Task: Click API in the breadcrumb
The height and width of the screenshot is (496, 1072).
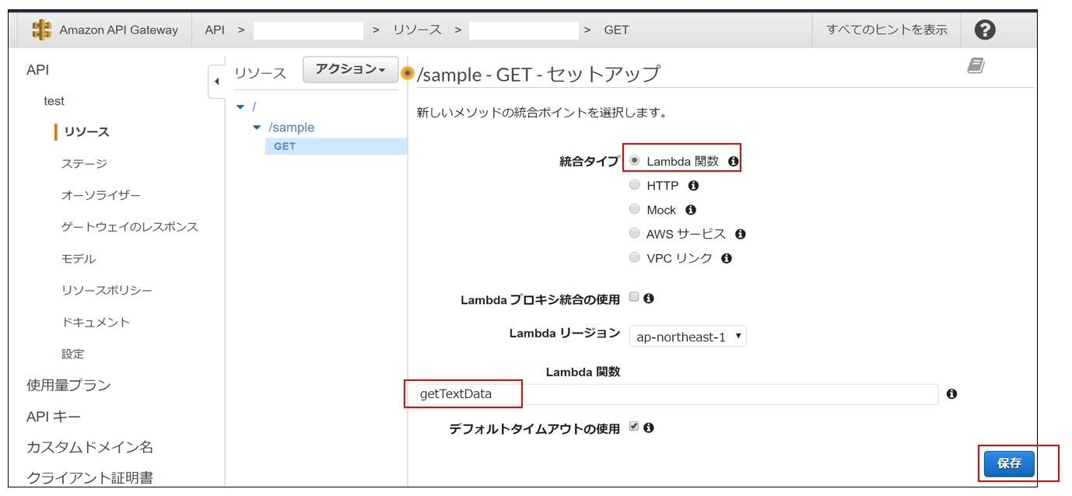Action: pos(215,30)
